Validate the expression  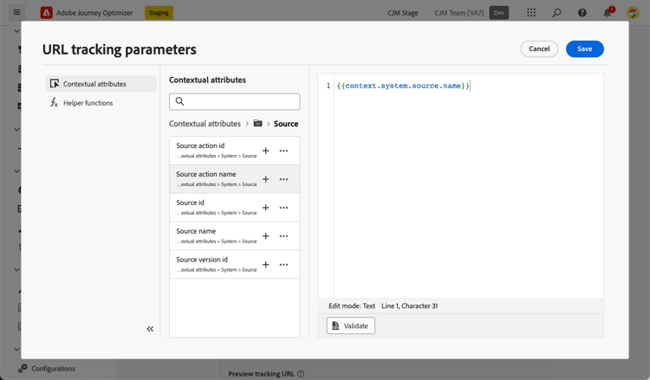(351, 325)
